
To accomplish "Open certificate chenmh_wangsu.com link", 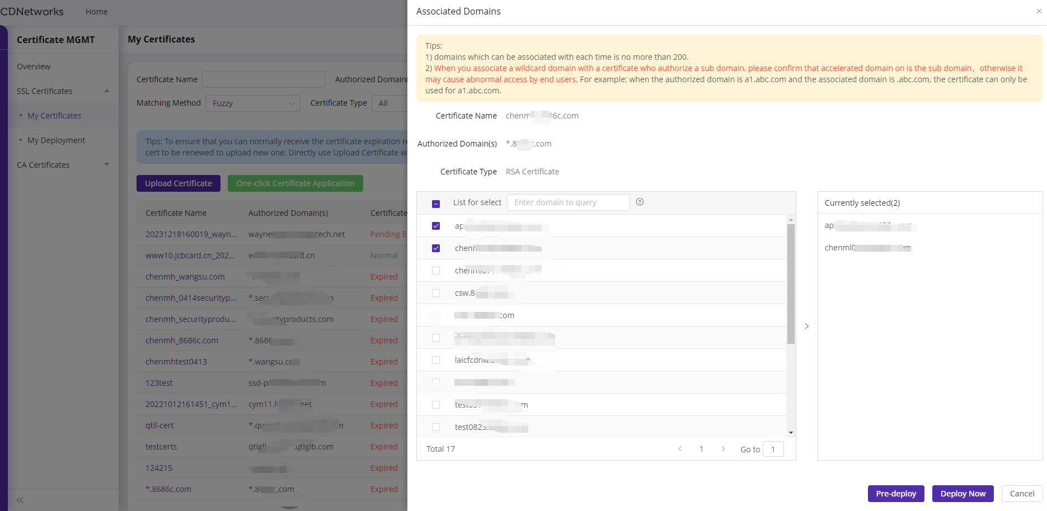I will tap(185, 277).
